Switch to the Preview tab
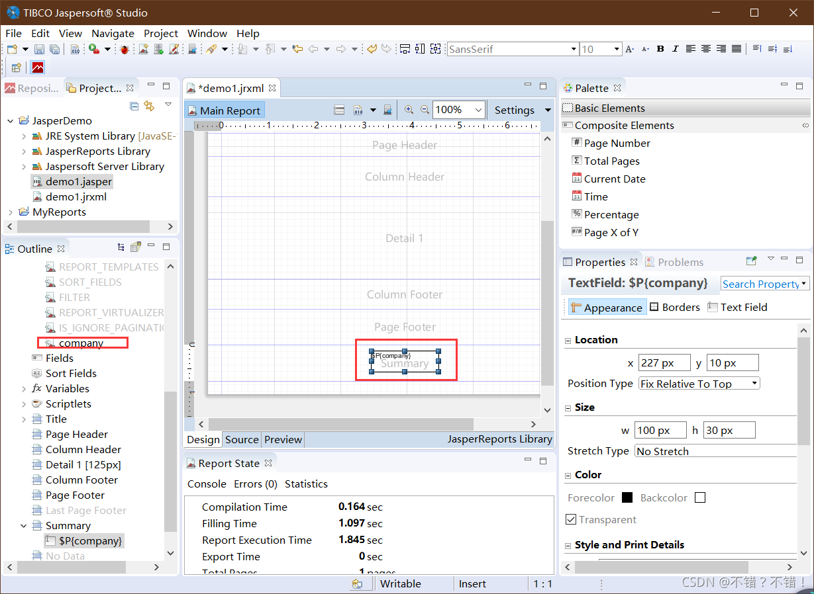814x594 pixels. pos(283,439)
